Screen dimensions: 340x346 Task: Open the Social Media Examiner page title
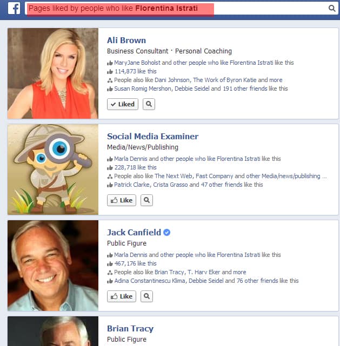coord(152,137)
